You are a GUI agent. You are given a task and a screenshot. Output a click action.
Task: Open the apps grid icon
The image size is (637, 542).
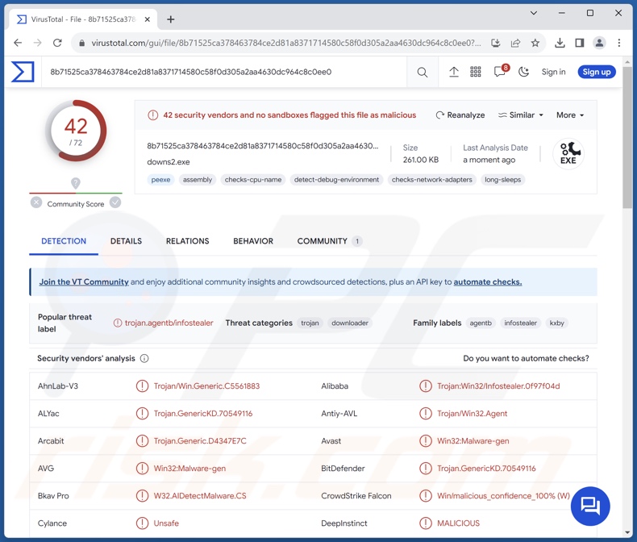[x=476, y=72]
